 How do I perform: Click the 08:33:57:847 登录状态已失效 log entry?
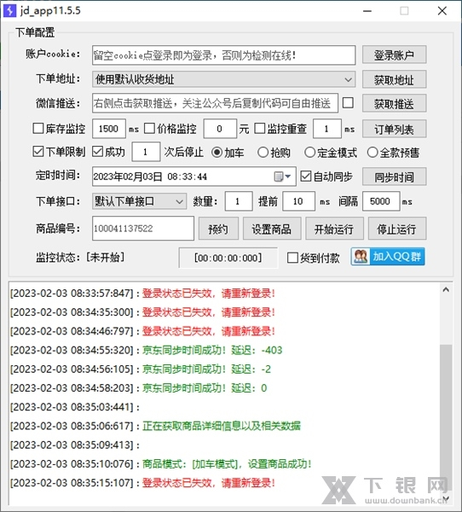pos(142,294)
